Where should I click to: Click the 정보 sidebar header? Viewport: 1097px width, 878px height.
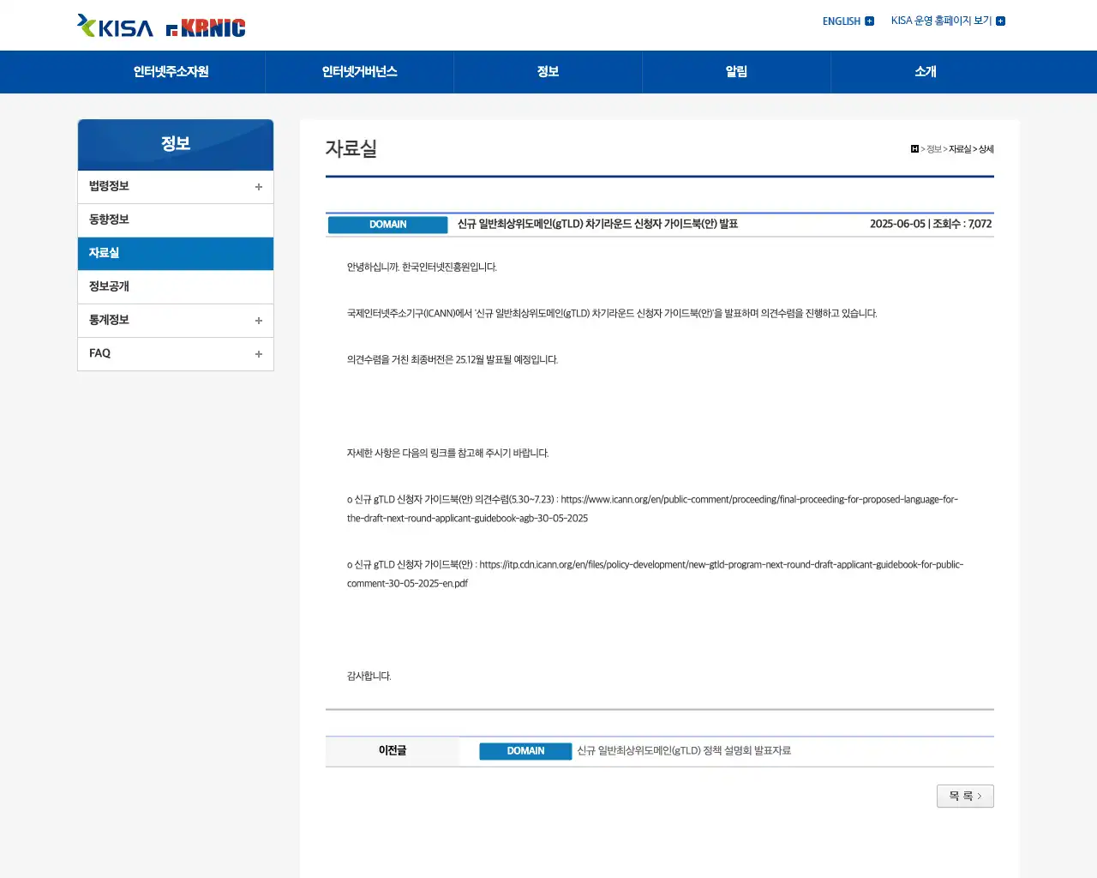[176, 145]
